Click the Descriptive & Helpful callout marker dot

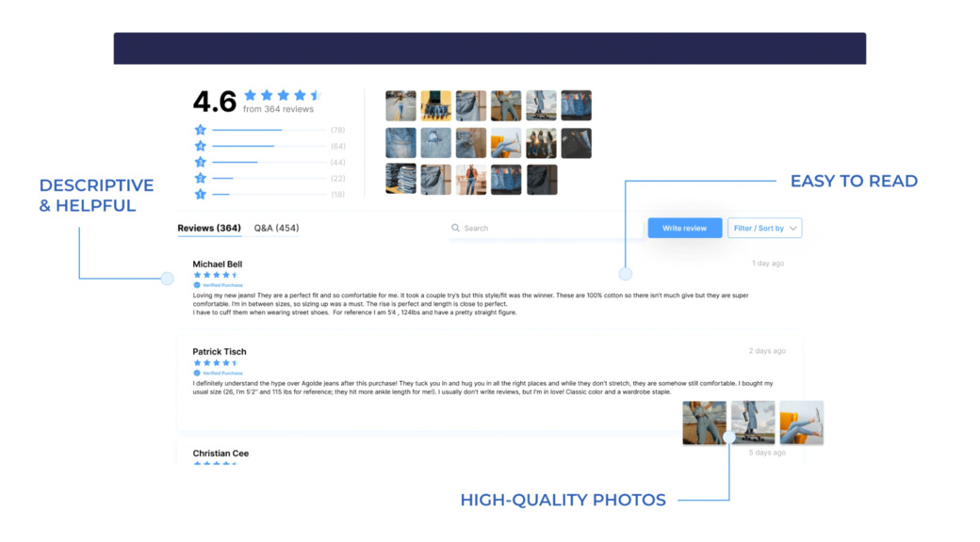click(x=167, y=279)
